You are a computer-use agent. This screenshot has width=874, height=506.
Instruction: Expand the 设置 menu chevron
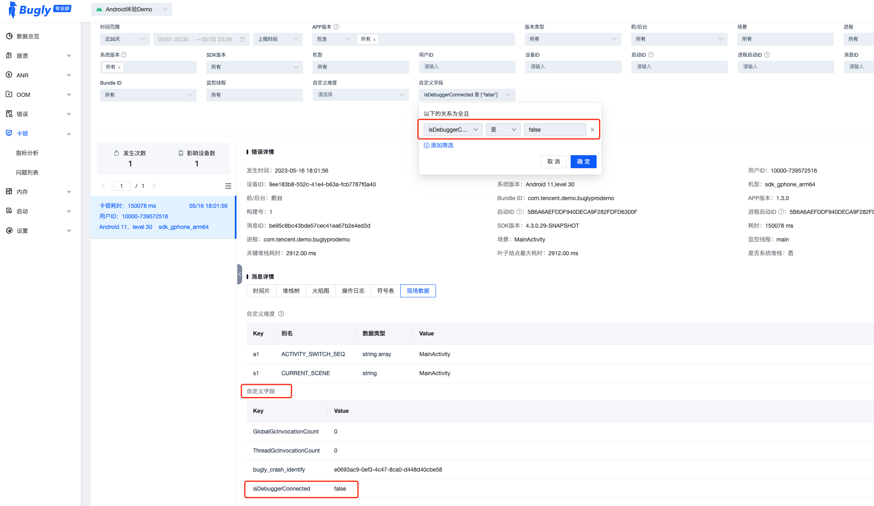pyautogui.click(x=69, y=231)
